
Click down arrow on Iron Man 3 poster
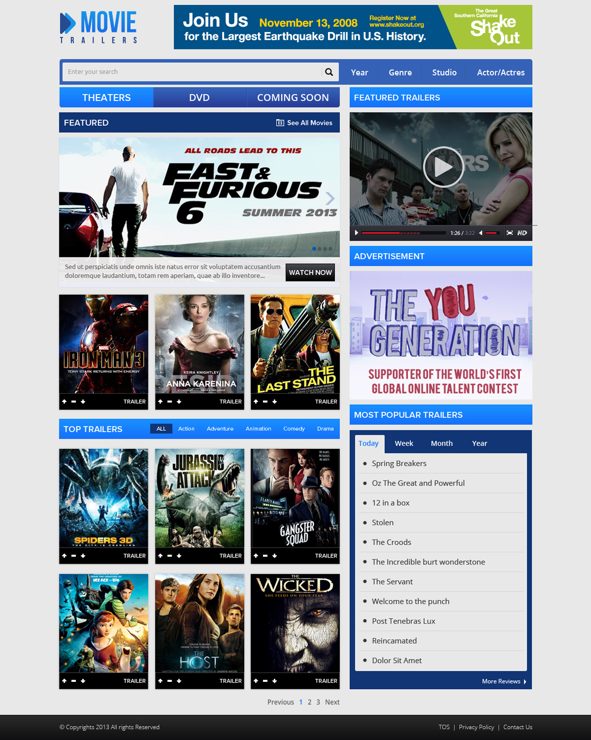83,402
